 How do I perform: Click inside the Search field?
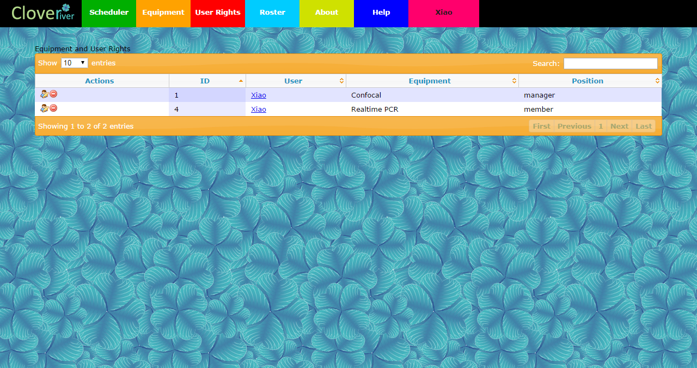pos(610,63)
